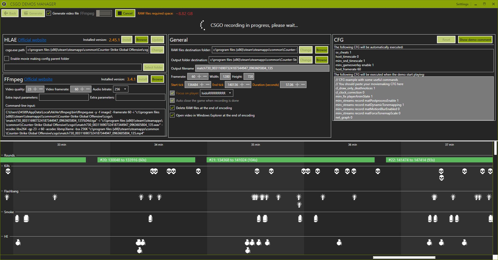Click the Generate button

33,13
